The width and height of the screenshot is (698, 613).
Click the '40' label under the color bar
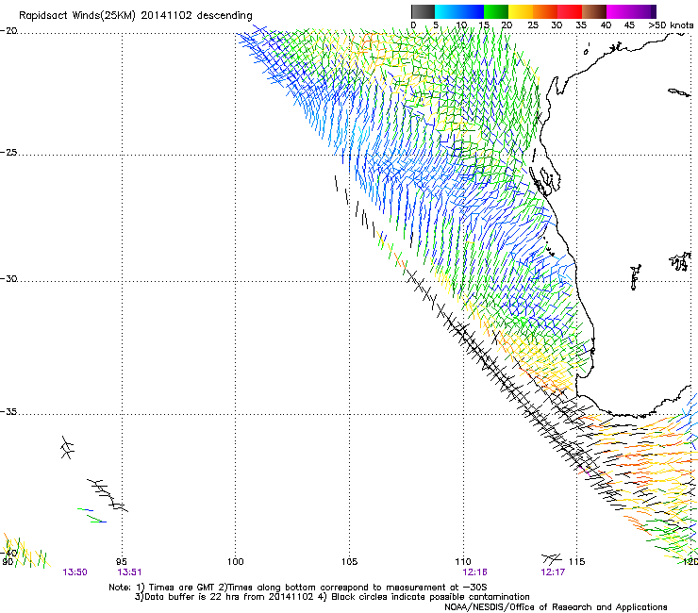point(606,25)
